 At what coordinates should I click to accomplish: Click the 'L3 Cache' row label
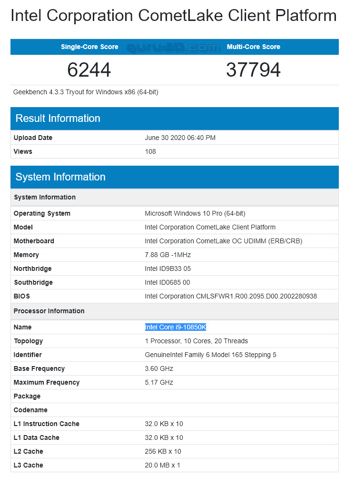(x=28, y=465)
